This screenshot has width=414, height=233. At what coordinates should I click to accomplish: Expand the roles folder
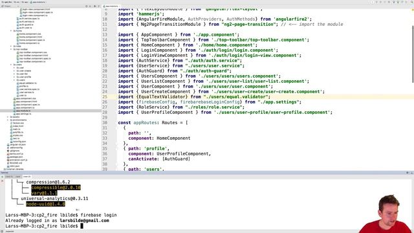tap(11, 46)
